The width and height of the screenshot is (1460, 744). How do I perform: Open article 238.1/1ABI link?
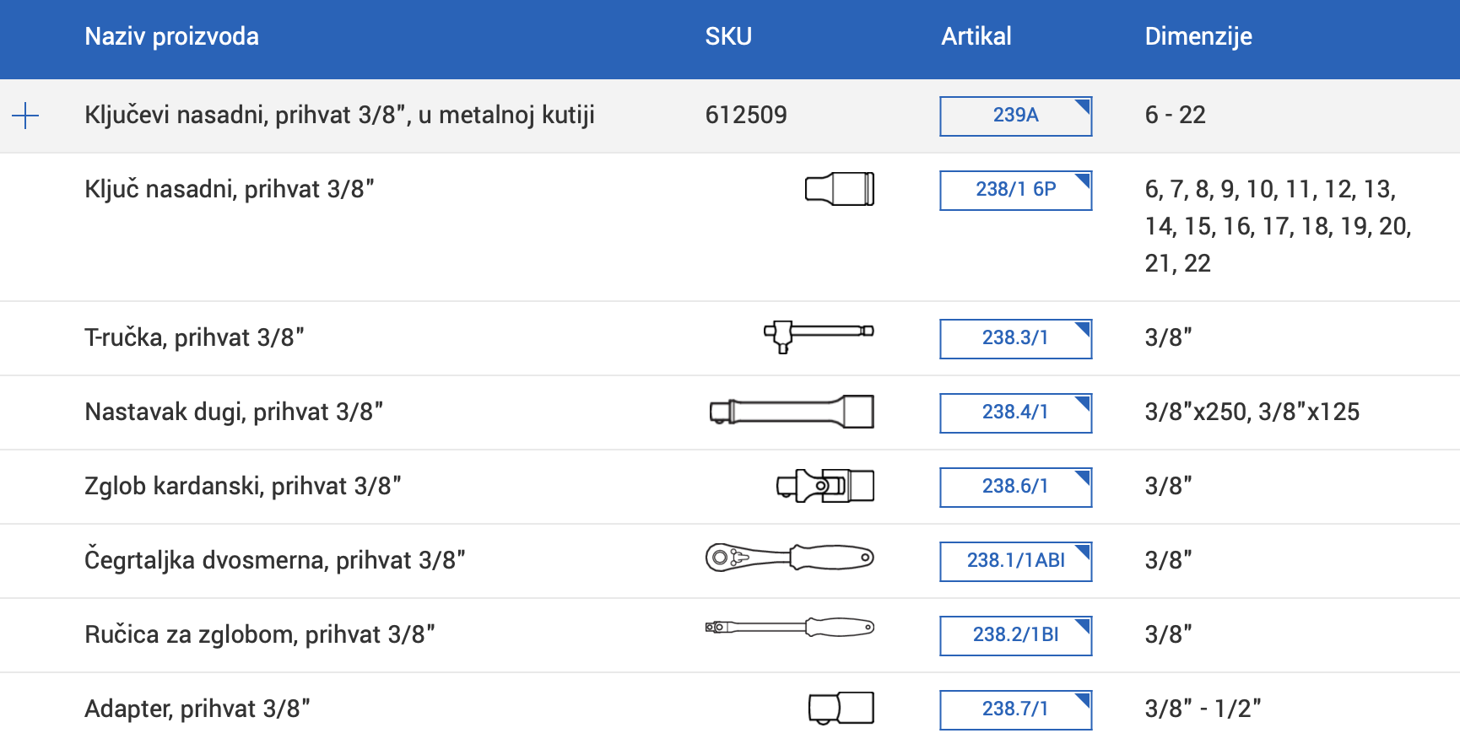[1015, 561]
